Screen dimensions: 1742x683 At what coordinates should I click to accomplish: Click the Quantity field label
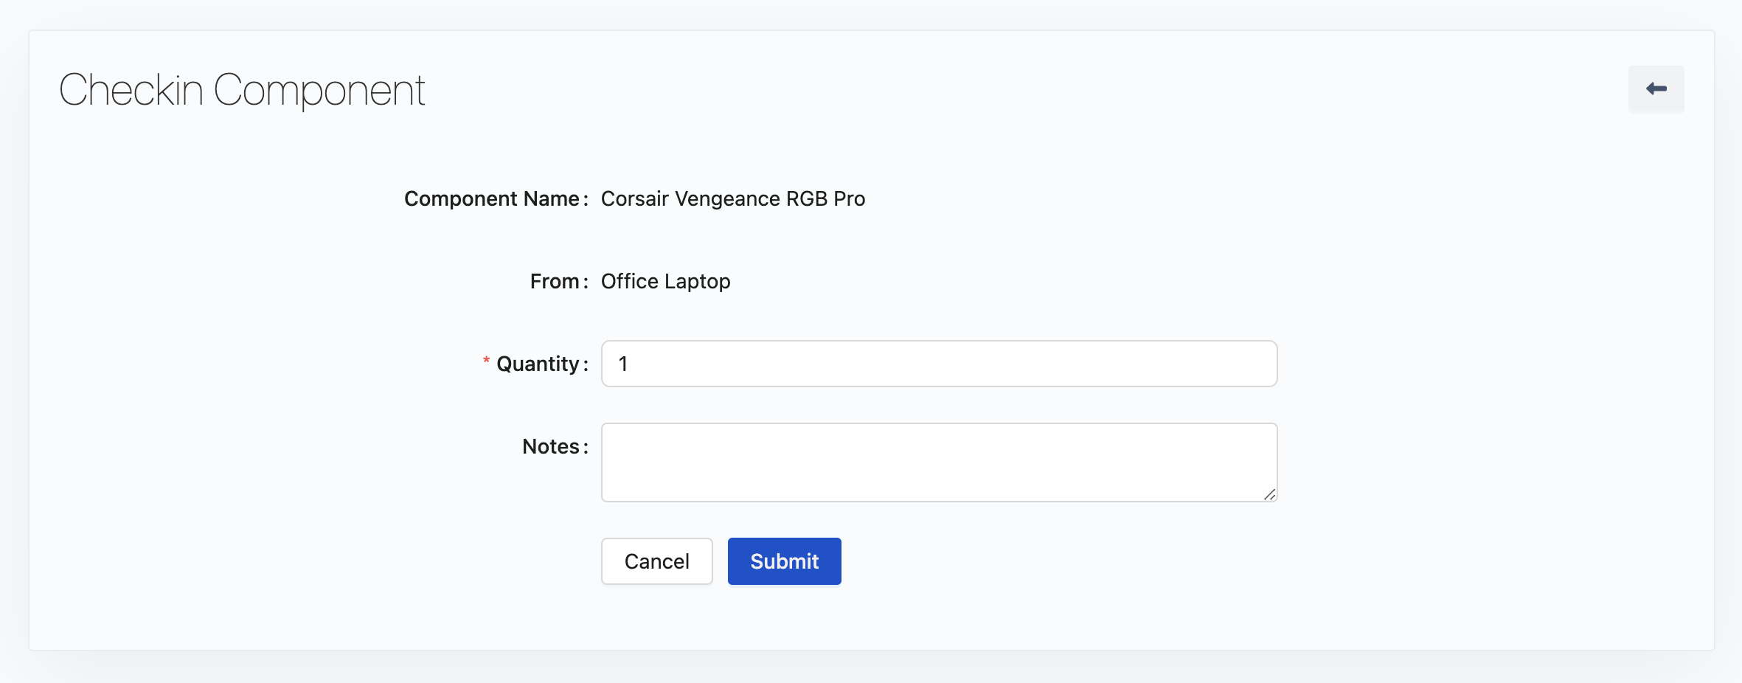(538, 364)
